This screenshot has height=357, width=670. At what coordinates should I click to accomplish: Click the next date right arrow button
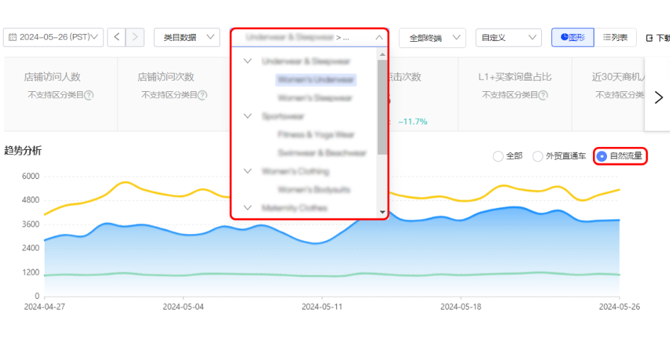tap(135, 37)
